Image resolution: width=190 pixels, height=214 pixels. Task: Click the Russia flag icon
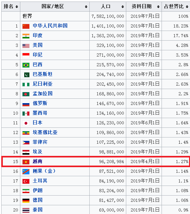click(26, 104)
